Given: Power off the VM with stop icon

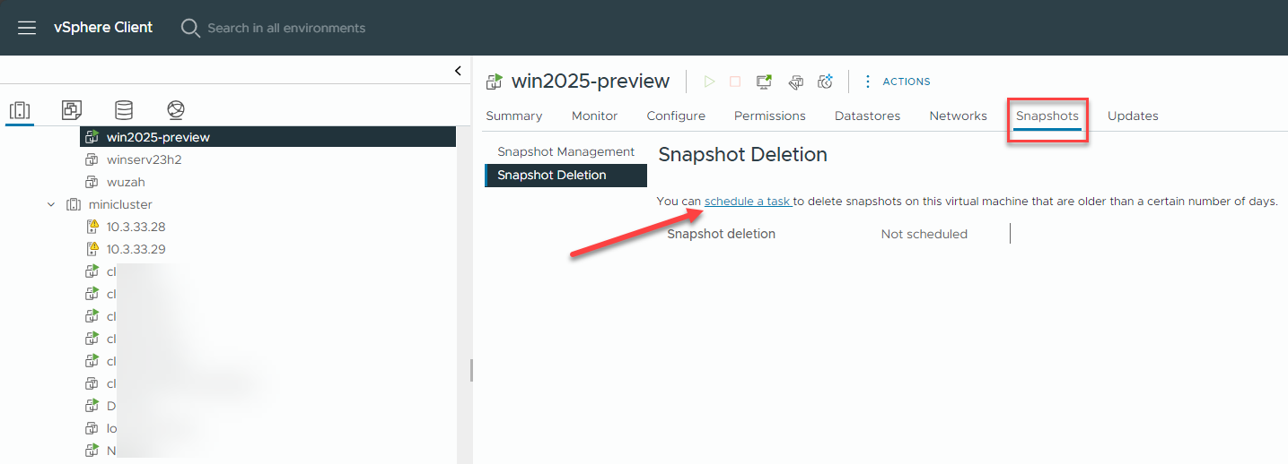Looking at the screenshot, I should click(735, 82).
